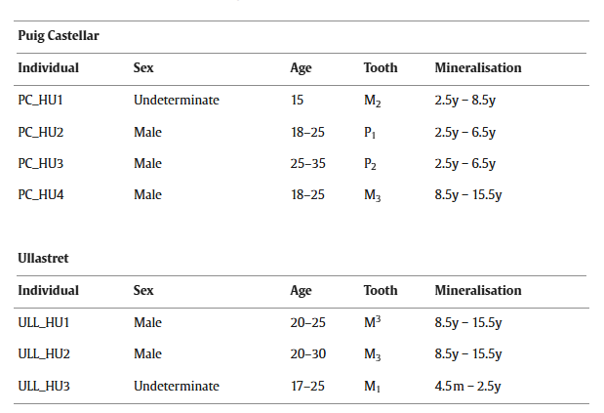The height and width of the screenshot is (413, 604).
Task: Click Undeterminate sex value for PC_HU1
Action: point(177,101)
